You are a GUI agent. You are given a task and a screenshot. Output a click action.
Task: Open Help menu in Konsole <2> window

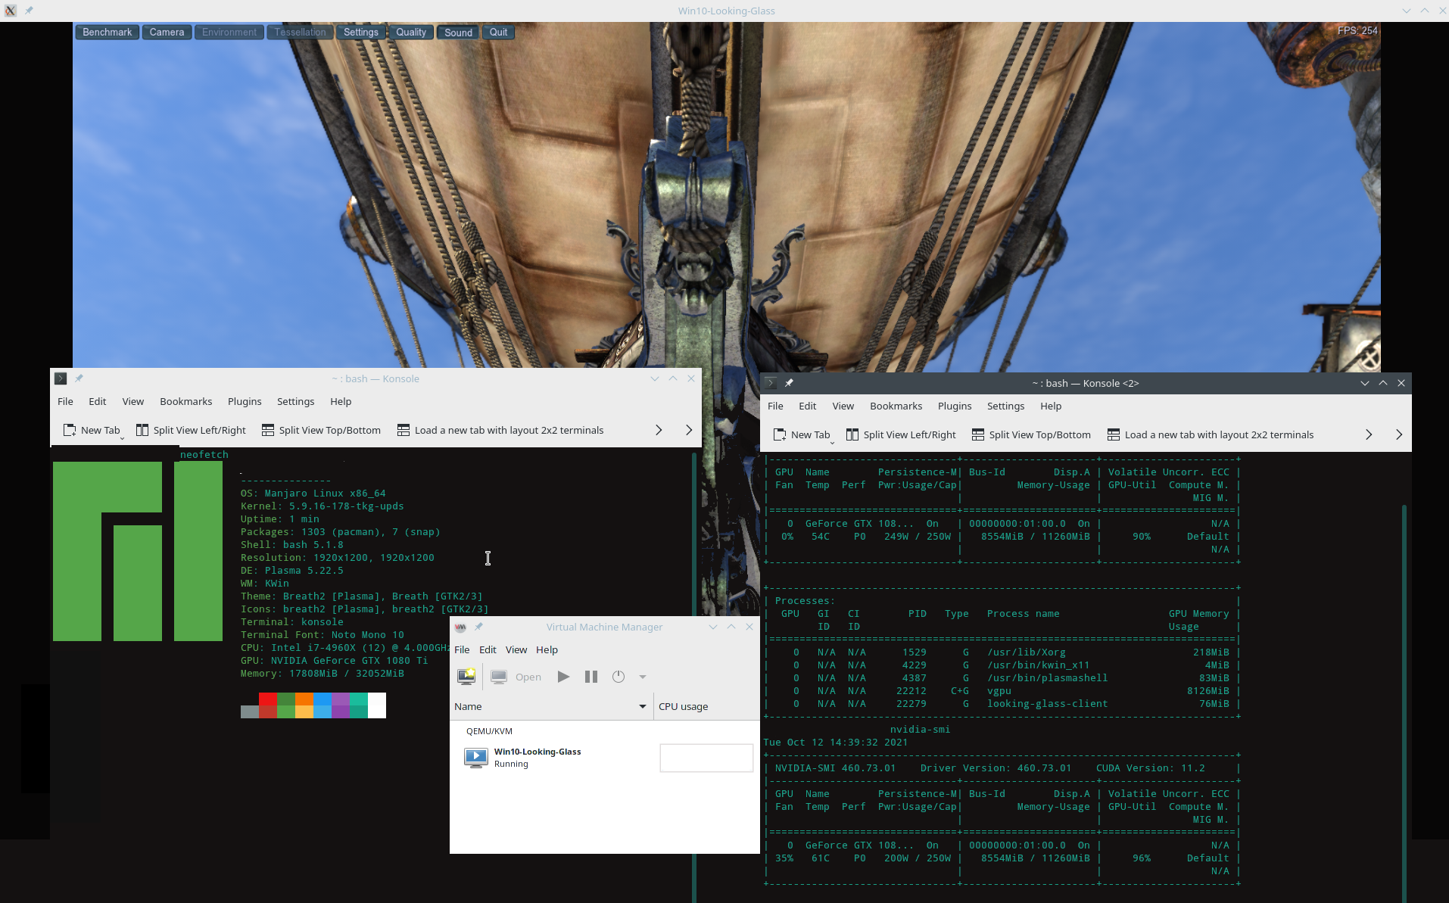click(1051, 406)
